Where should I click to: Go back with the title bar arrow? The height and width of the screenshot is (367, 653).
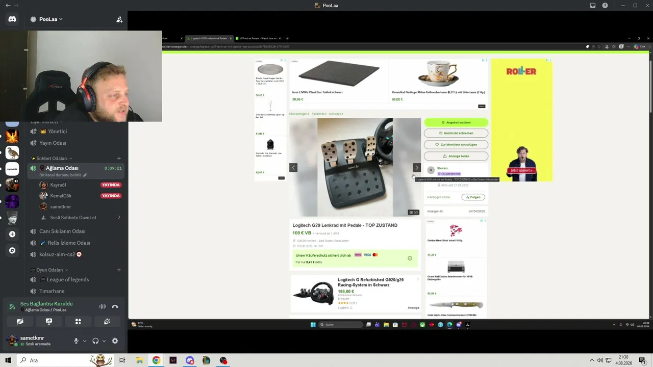coord(8,6)
